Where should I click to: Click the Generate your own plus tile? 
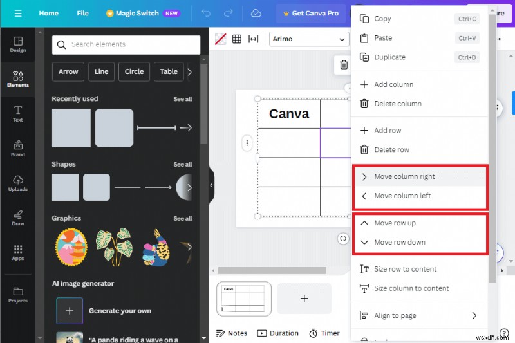(70, 311)
